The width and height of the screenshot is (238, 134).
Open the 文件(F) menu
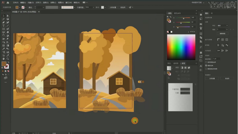click(16, 3)
